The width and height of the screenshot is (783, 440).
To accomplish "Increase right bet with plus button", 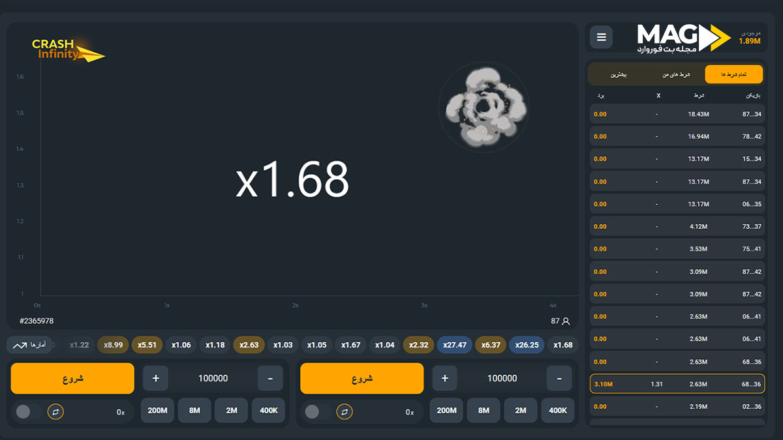I will [444, 378].
